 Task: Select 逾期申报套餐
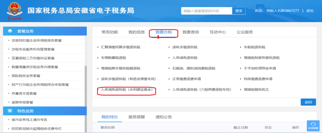coord(22,102)
